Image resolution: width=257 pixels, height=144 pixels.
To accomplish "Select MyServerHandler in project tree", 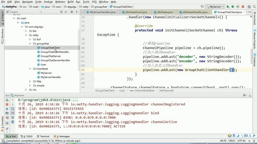I will [x=51, y=77].
